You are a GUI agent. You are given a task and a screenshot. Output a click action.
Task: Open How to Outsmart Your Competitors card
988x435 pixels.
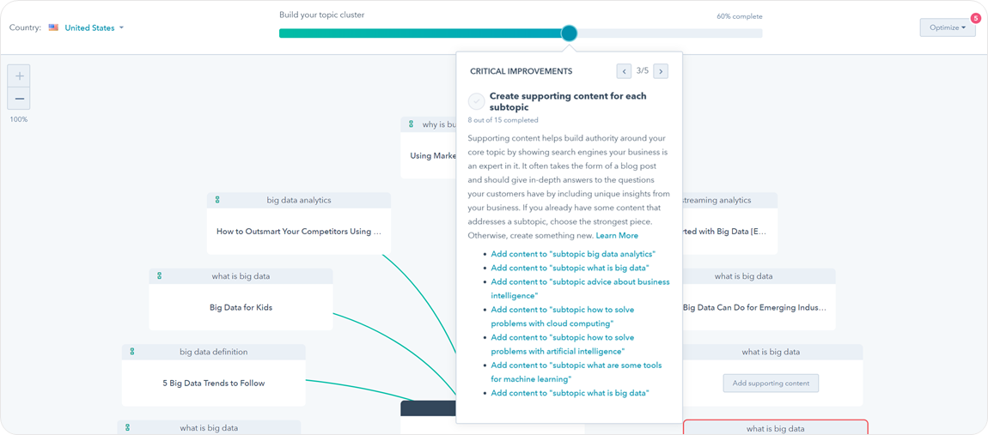[x=299, y=232]
